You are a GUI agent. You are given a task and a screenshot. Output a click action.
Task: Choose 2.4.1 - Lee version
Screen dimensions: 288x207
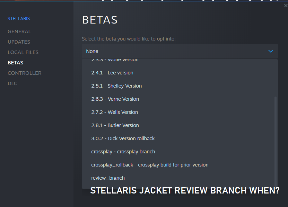click(180, 73)
